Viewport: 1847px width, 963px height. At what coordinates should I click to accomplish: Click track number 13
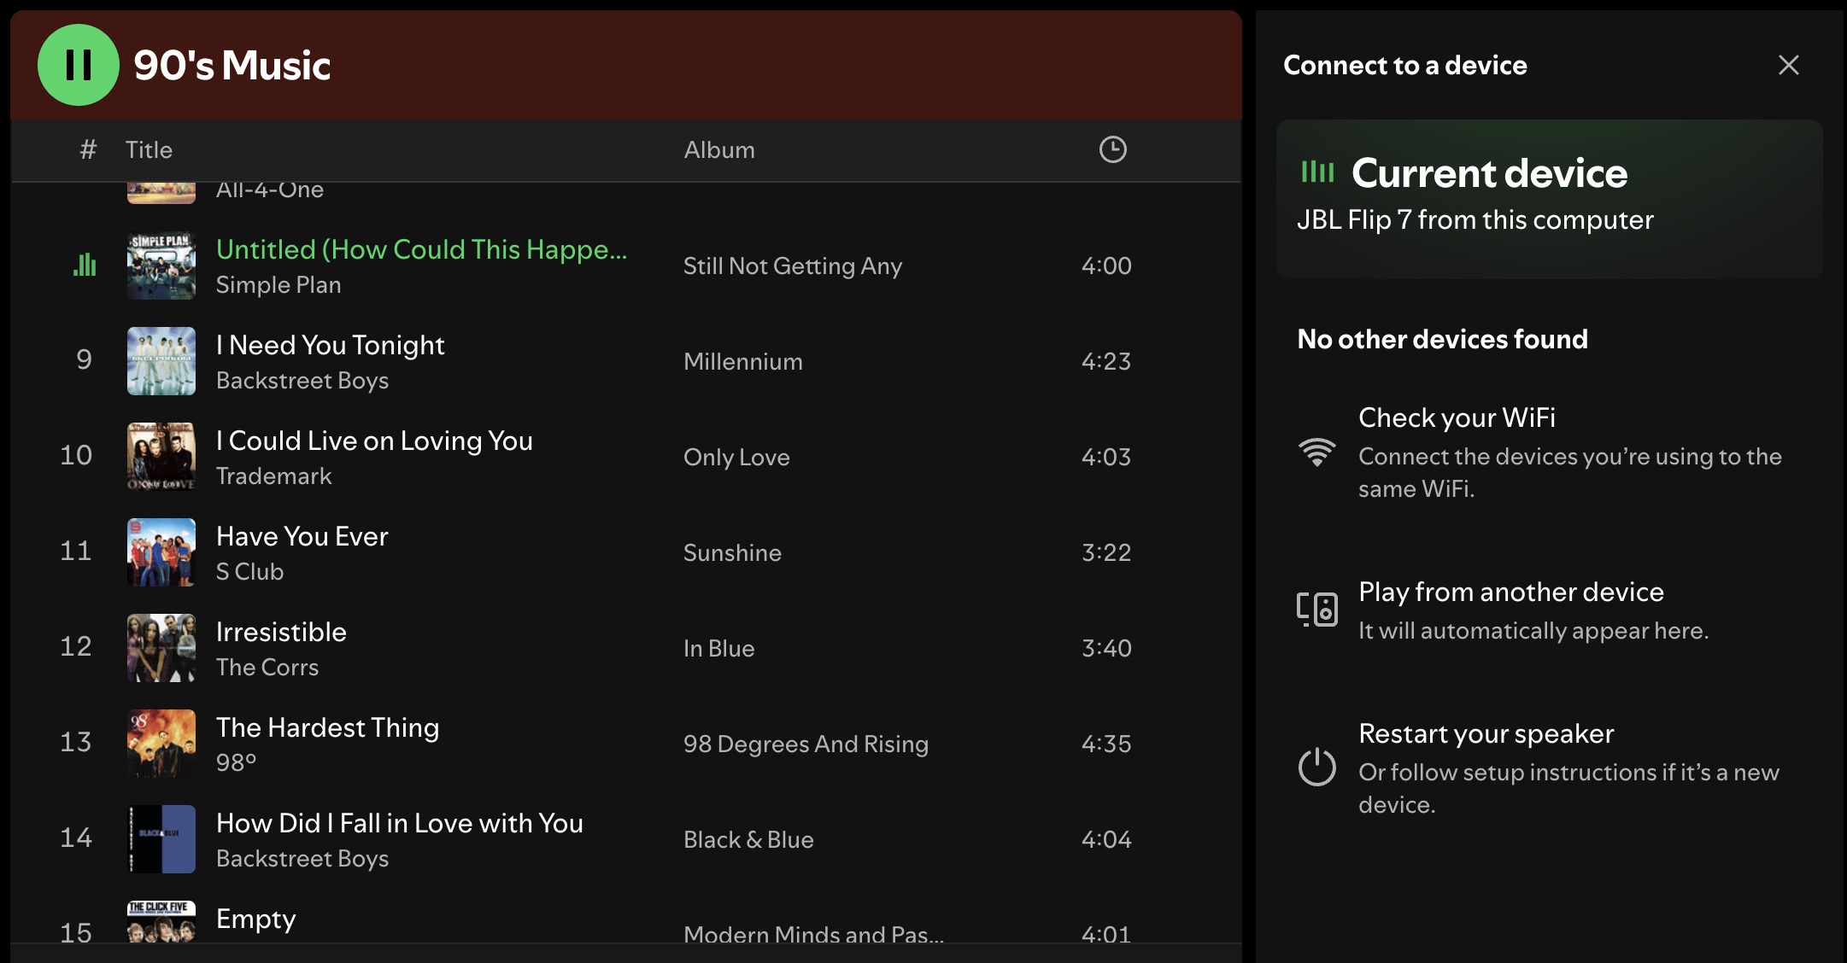[76, 742]
